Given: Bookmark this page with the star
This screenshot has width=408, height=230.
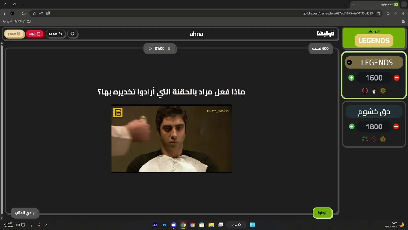Looking at the screenshot, I should point(34,13).
